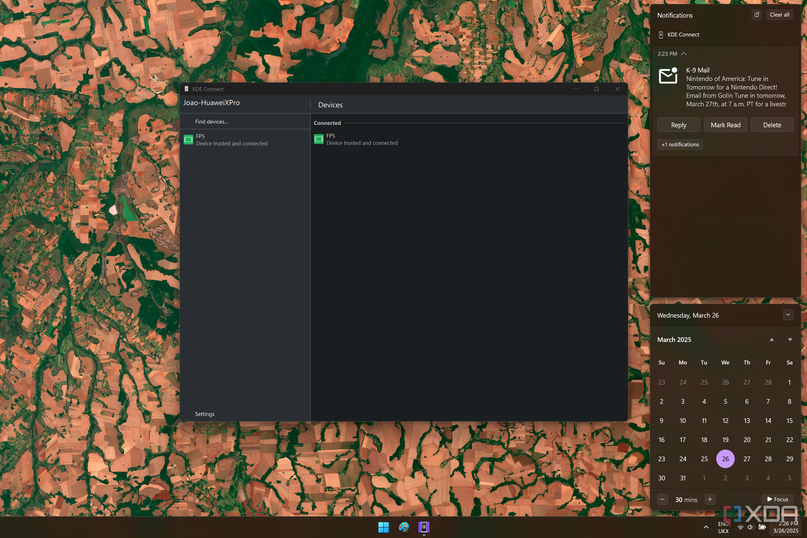The image size is (807, 538).
Task: Collapse the 2:23 PM notification group
Action: click(x=684, y=54)
